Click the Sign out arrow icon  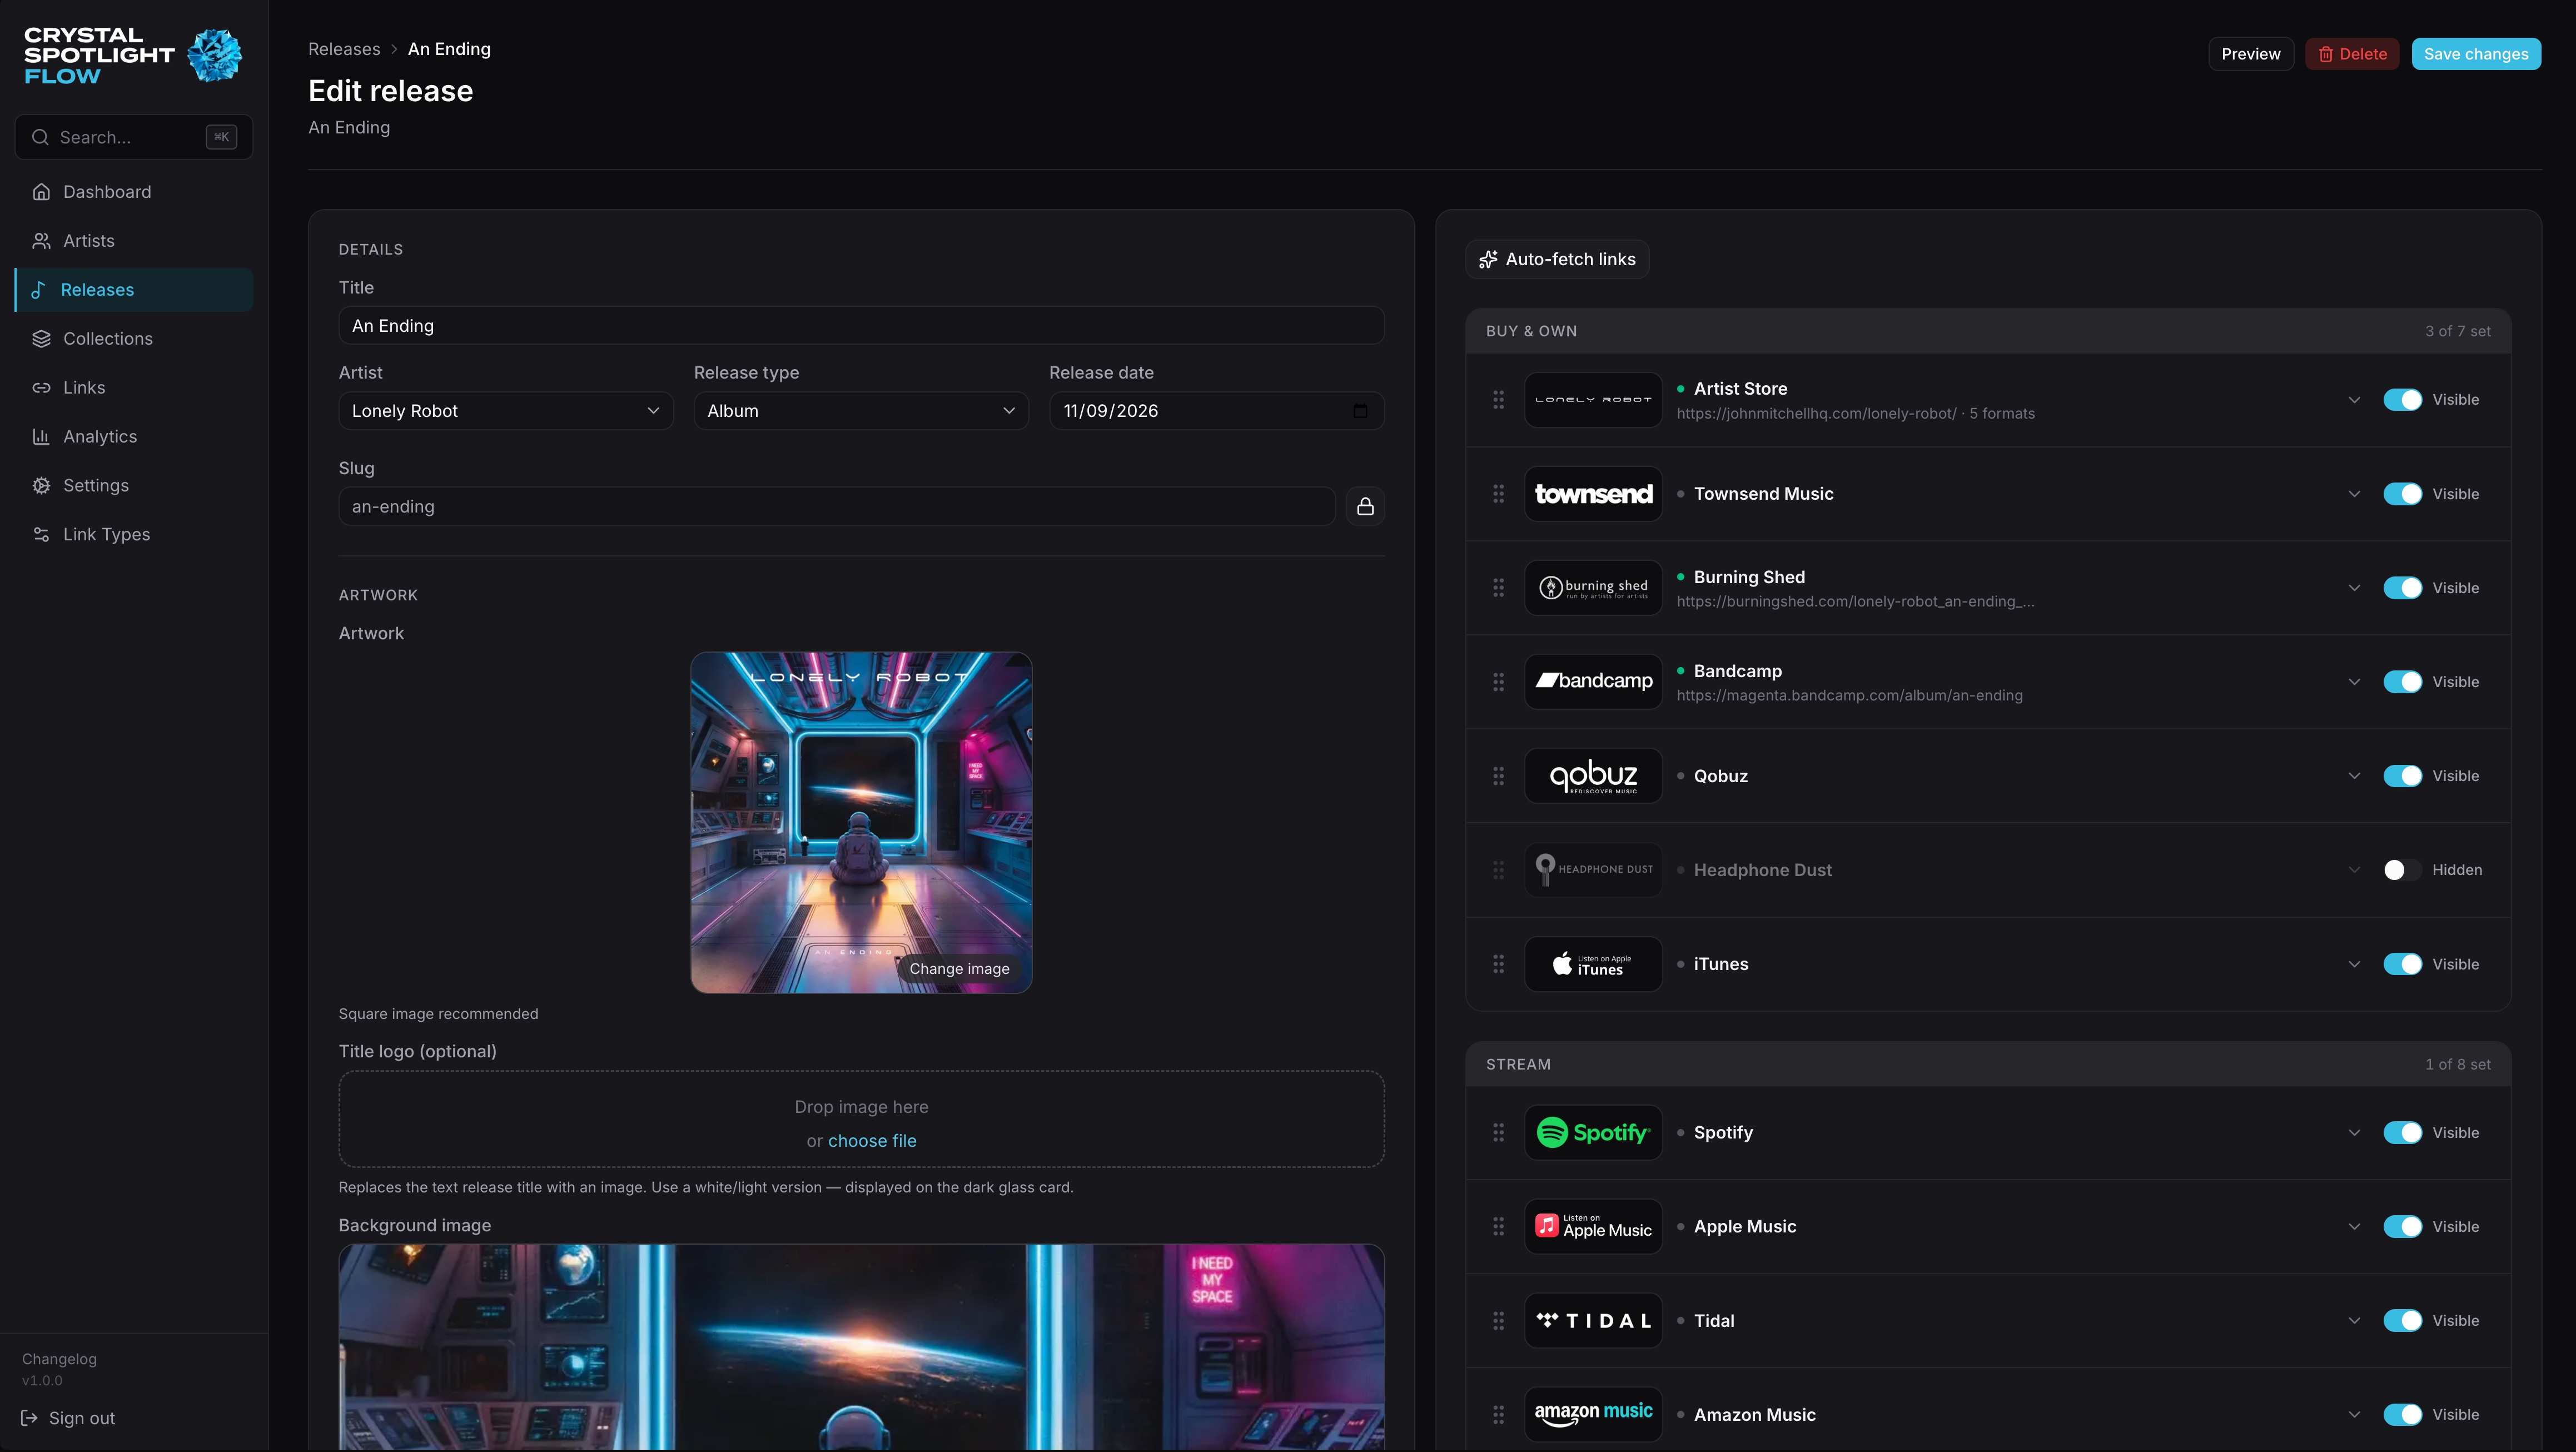(x=29, y=1418)
